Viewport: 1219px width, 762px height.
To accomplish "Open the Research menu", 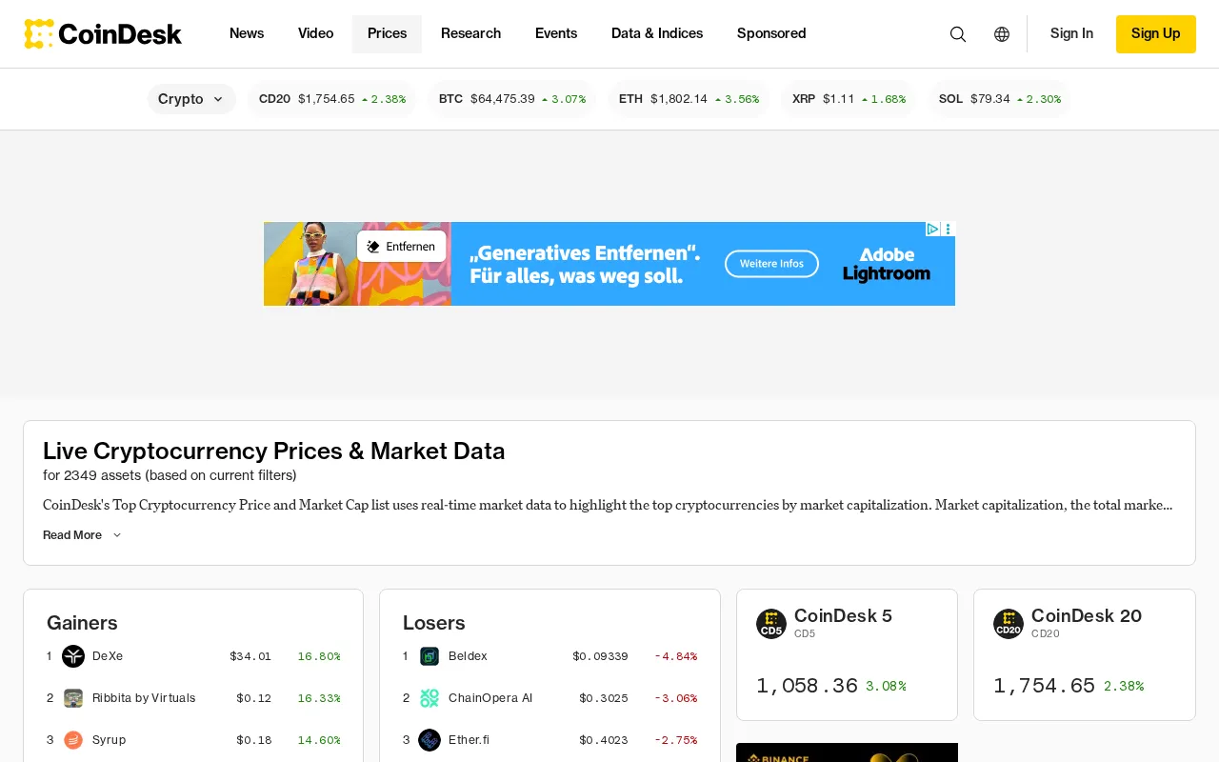I will pyautogui.click(x=470, y=34).
